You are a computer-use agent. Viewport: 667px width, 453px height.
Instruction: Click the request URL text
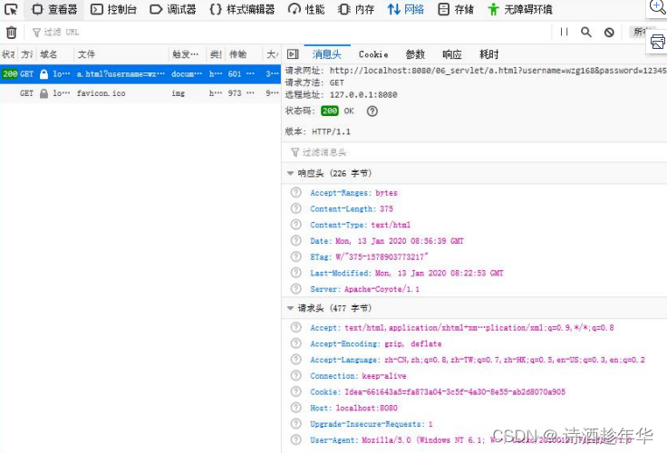click(498, 70)
